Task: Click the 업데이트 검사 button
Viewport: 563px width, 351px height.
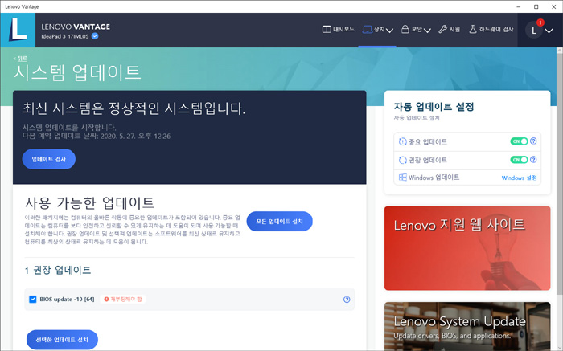Action: (x=49, y=159)
